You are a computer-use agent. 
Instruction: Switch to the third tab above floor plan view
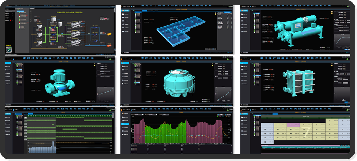(156, 11)
